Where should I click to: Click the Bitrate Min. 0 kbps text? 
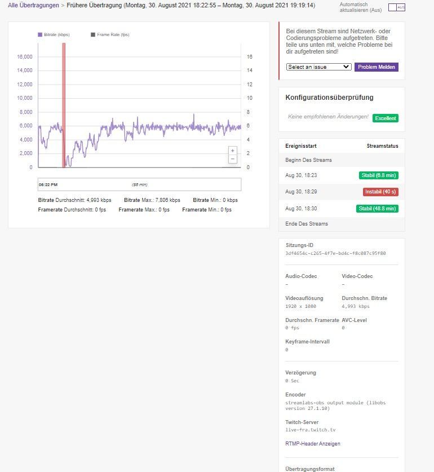215,200
